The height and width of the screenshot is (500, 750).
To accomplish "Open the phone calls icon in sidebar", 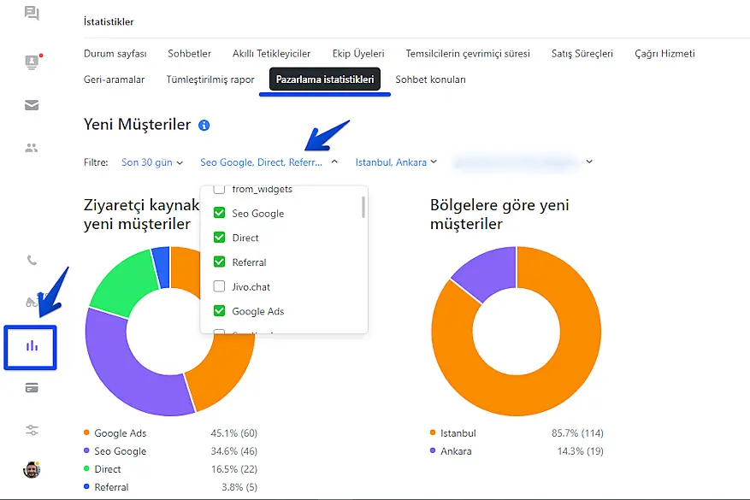I will (32, 261).
